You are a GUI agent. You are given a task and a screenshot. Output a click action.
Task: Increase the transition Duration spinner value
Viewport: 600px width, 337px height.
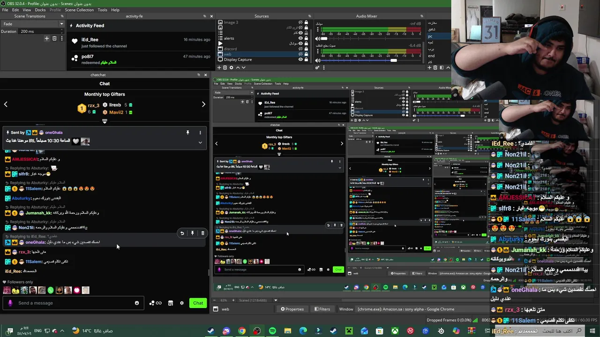click(61, 30)
